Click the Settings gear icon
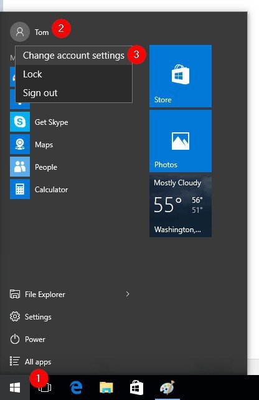259x400 pixels. pyautogui.click(x=15, y=316)
